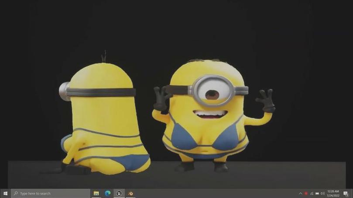Click the magnifier icon in the search box
Screen dimensions: 353x198
[x=16, y=193]
